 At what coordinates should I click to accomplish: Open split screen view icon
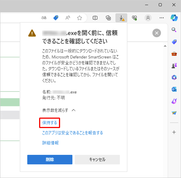[95, 18]
